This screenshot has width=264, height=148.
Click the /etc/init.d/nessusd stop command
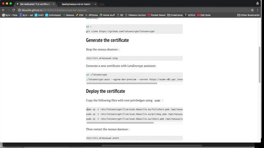click(x=102, y=58)
